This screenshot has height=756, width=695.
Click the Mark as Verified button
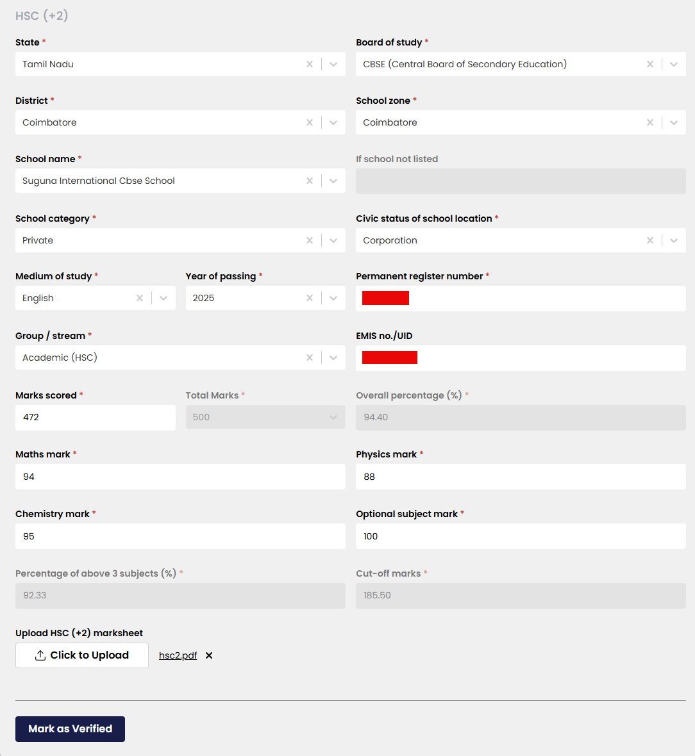(70, 729)
